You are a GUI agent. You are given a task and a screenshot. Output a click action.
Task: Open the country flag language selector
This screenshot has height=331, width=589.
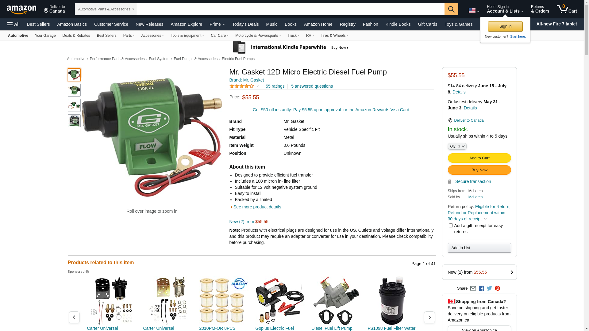tap(474, 11)
